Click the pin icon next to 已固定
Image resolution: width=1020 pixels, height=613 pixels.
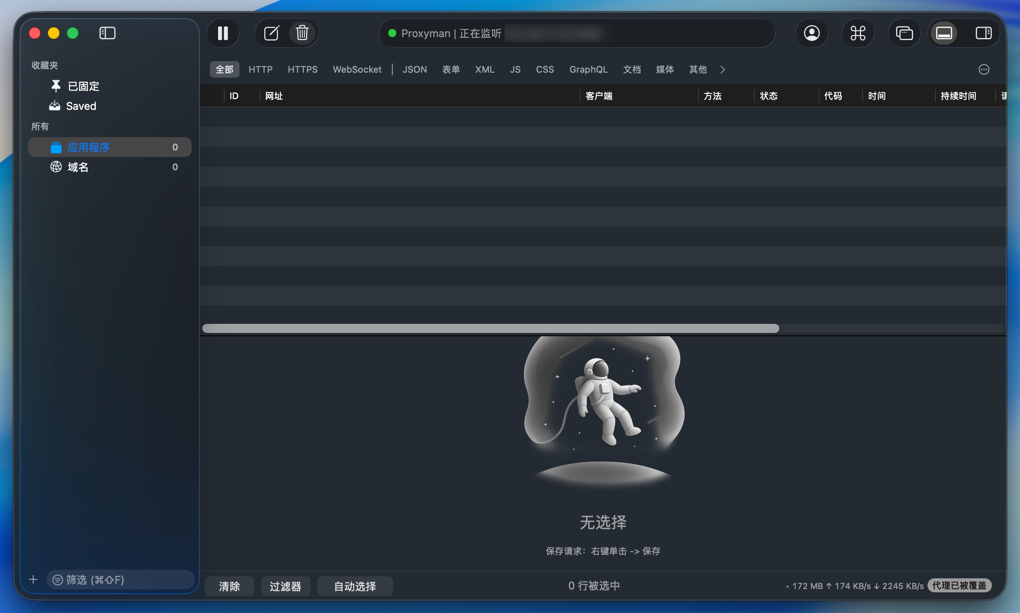click(x=56, y=86)
